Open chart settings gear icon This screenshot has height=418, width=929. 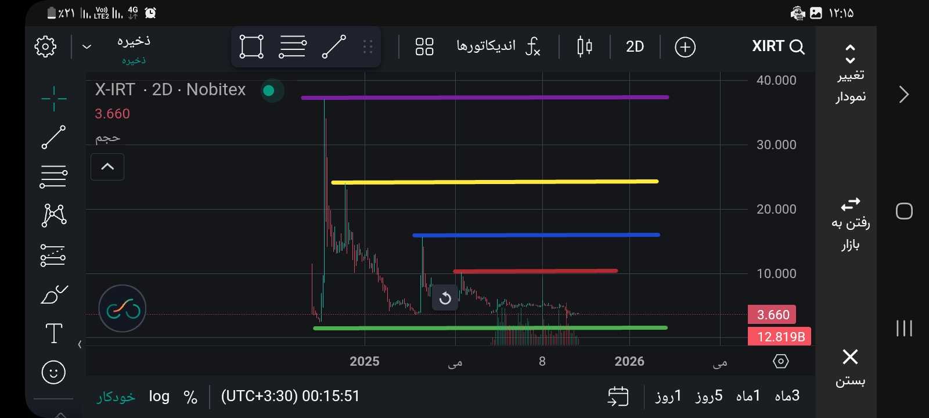tap(45, 46)
